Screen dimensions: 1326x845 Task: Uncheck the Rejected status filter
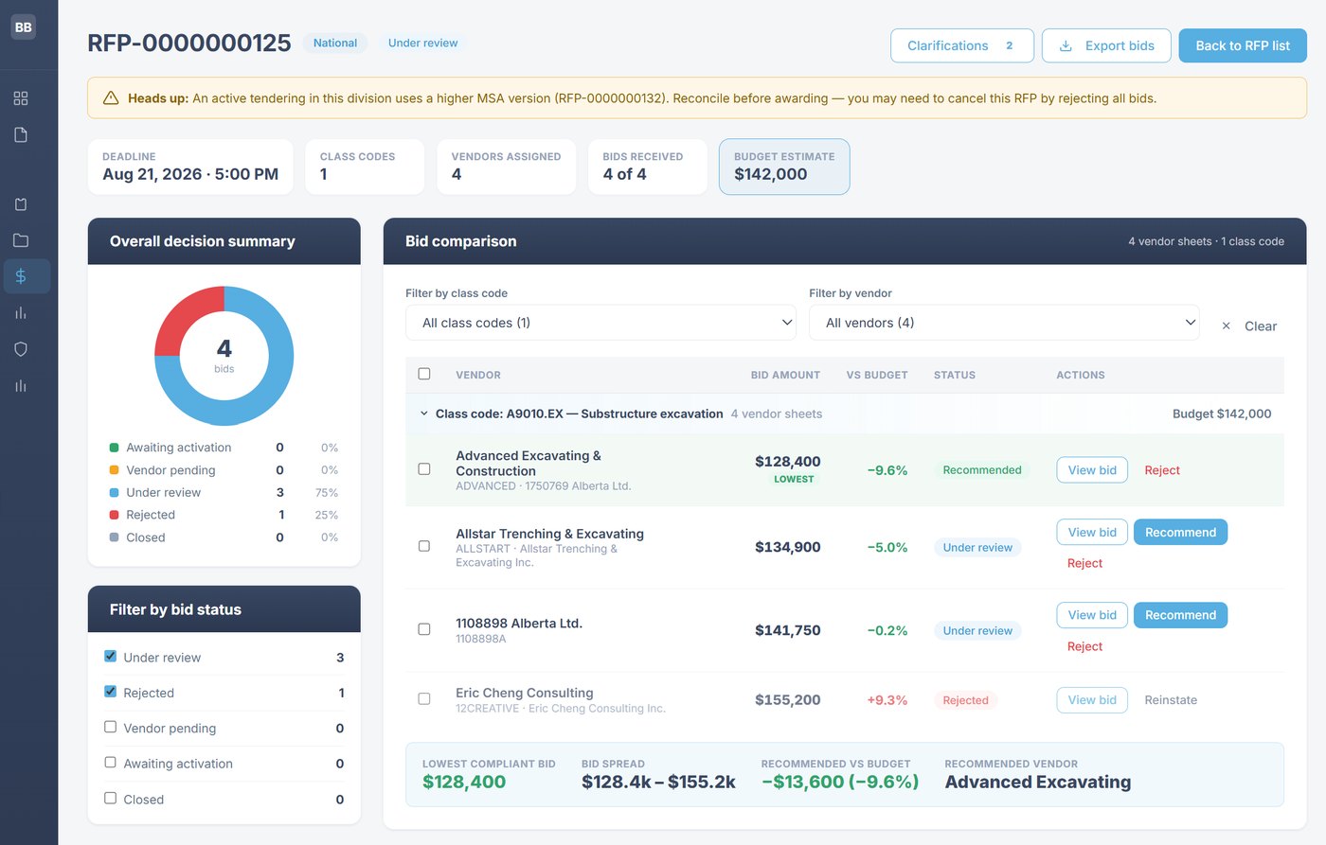click(110, 691)
